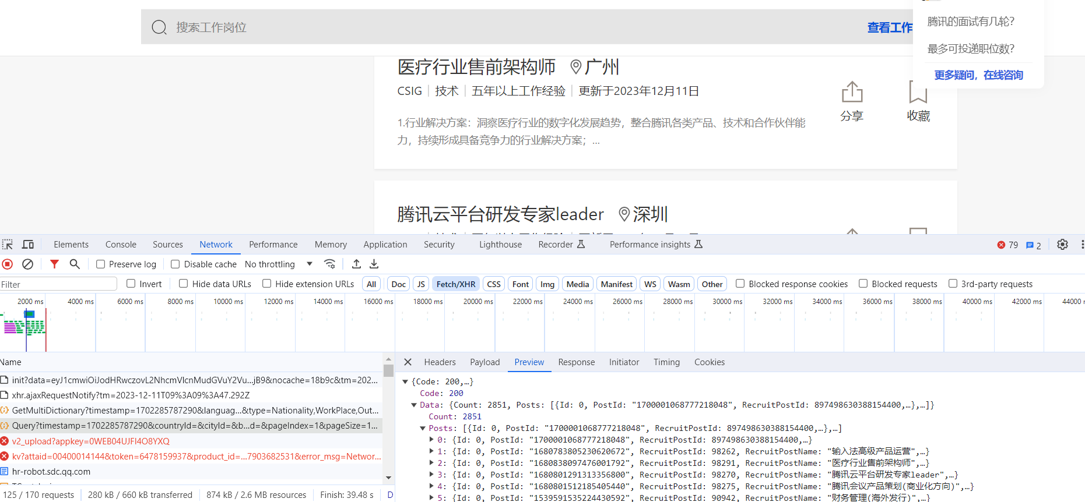Click the 分享 share icon on the medical architect job
Screen dimensions: 1085x502
point(852,92)
